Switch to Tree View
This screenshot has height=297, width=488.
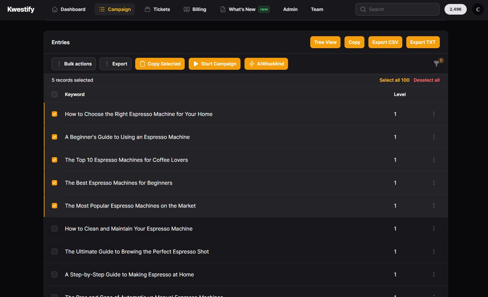(x=325, y=42)
